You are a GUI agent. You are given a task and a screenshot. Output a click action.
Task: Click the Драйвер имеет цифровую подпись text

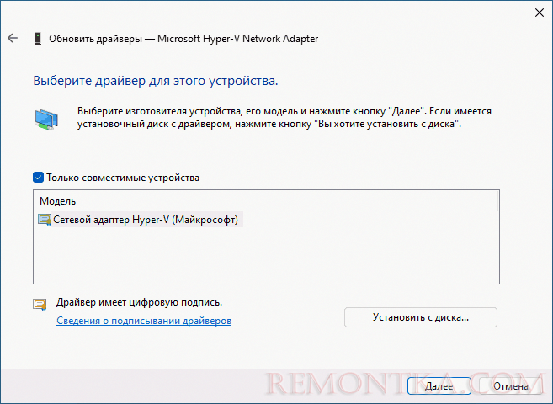[140, 302]
